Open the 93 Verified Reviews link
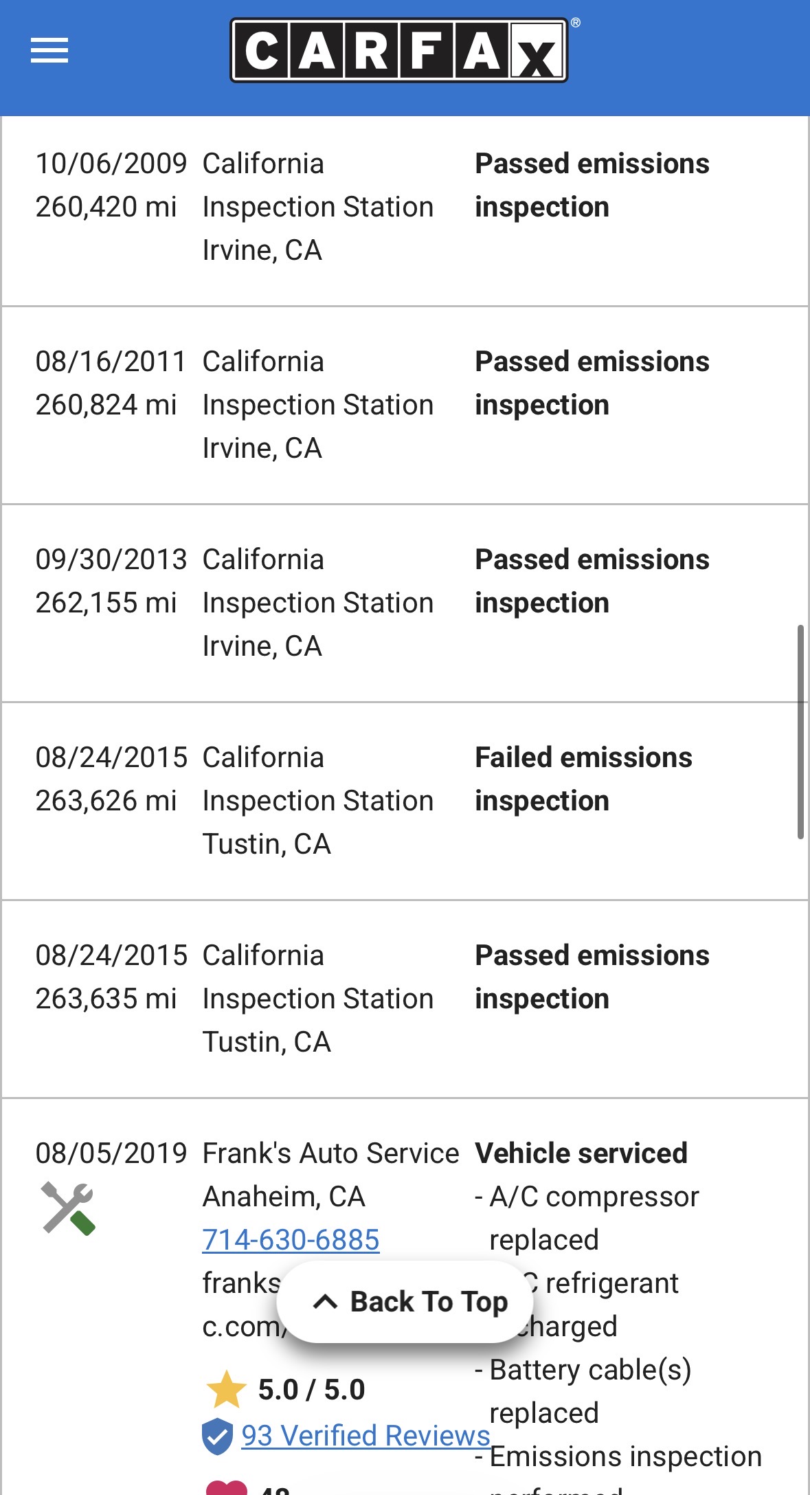 365,1436
